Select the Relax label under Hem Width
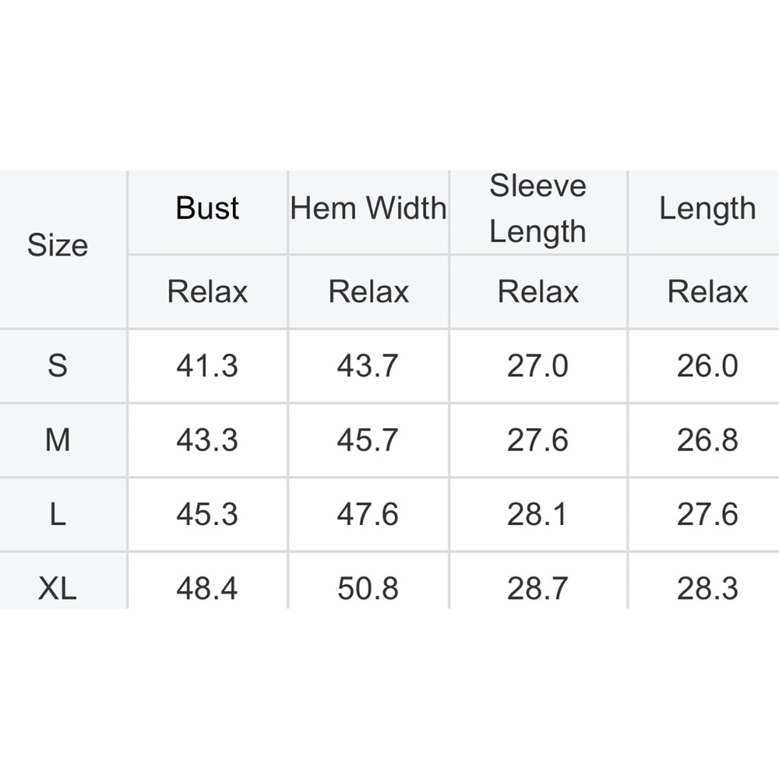 coord(368,291)
